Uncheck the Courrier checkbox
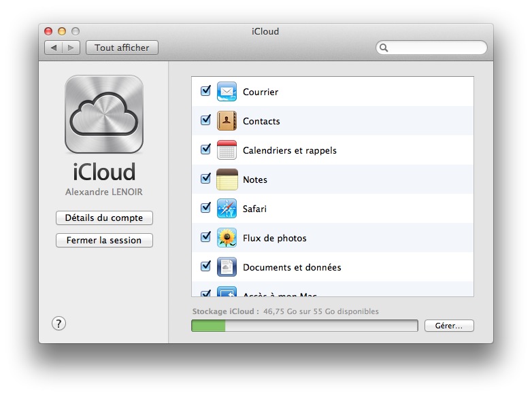532x397 pixels. (x=205, y=91)
